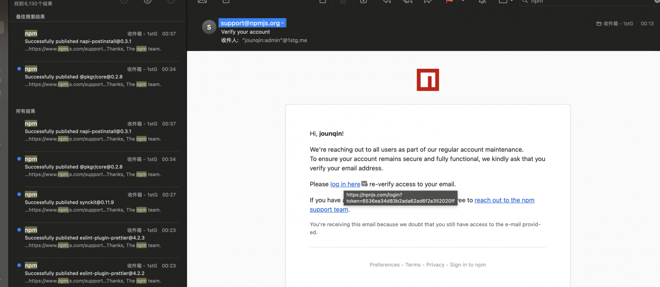Open the npm email about synckit@0.11.9
The image size is (660, 287).
pyautogui.click(x=98, y=202)
